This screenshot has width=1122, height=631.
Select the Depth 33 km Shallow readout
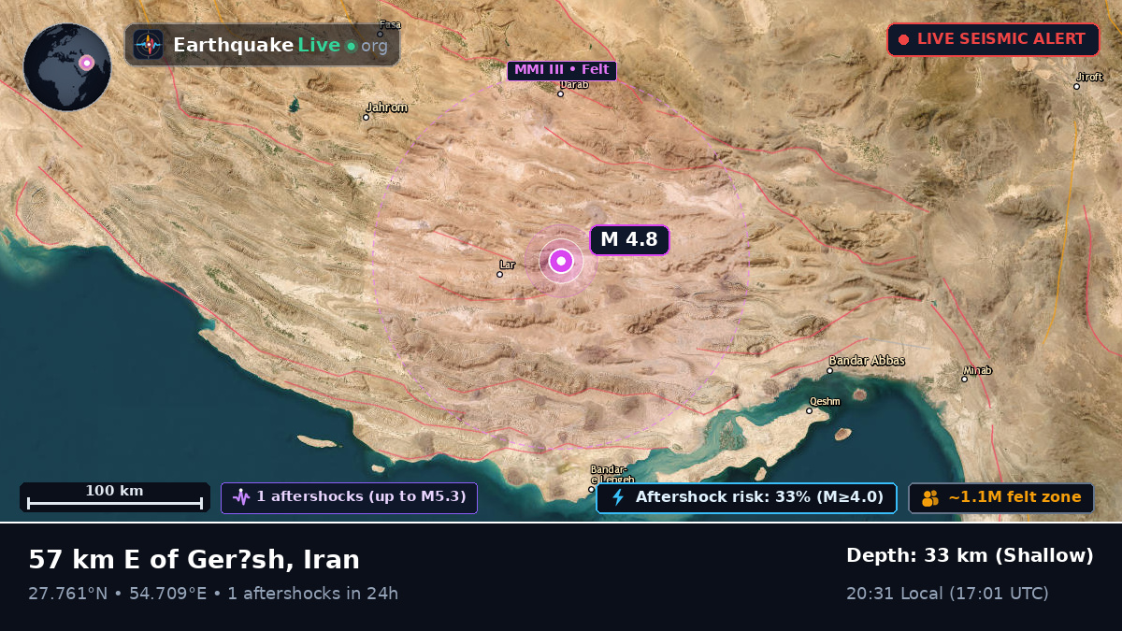click(970, 556)
